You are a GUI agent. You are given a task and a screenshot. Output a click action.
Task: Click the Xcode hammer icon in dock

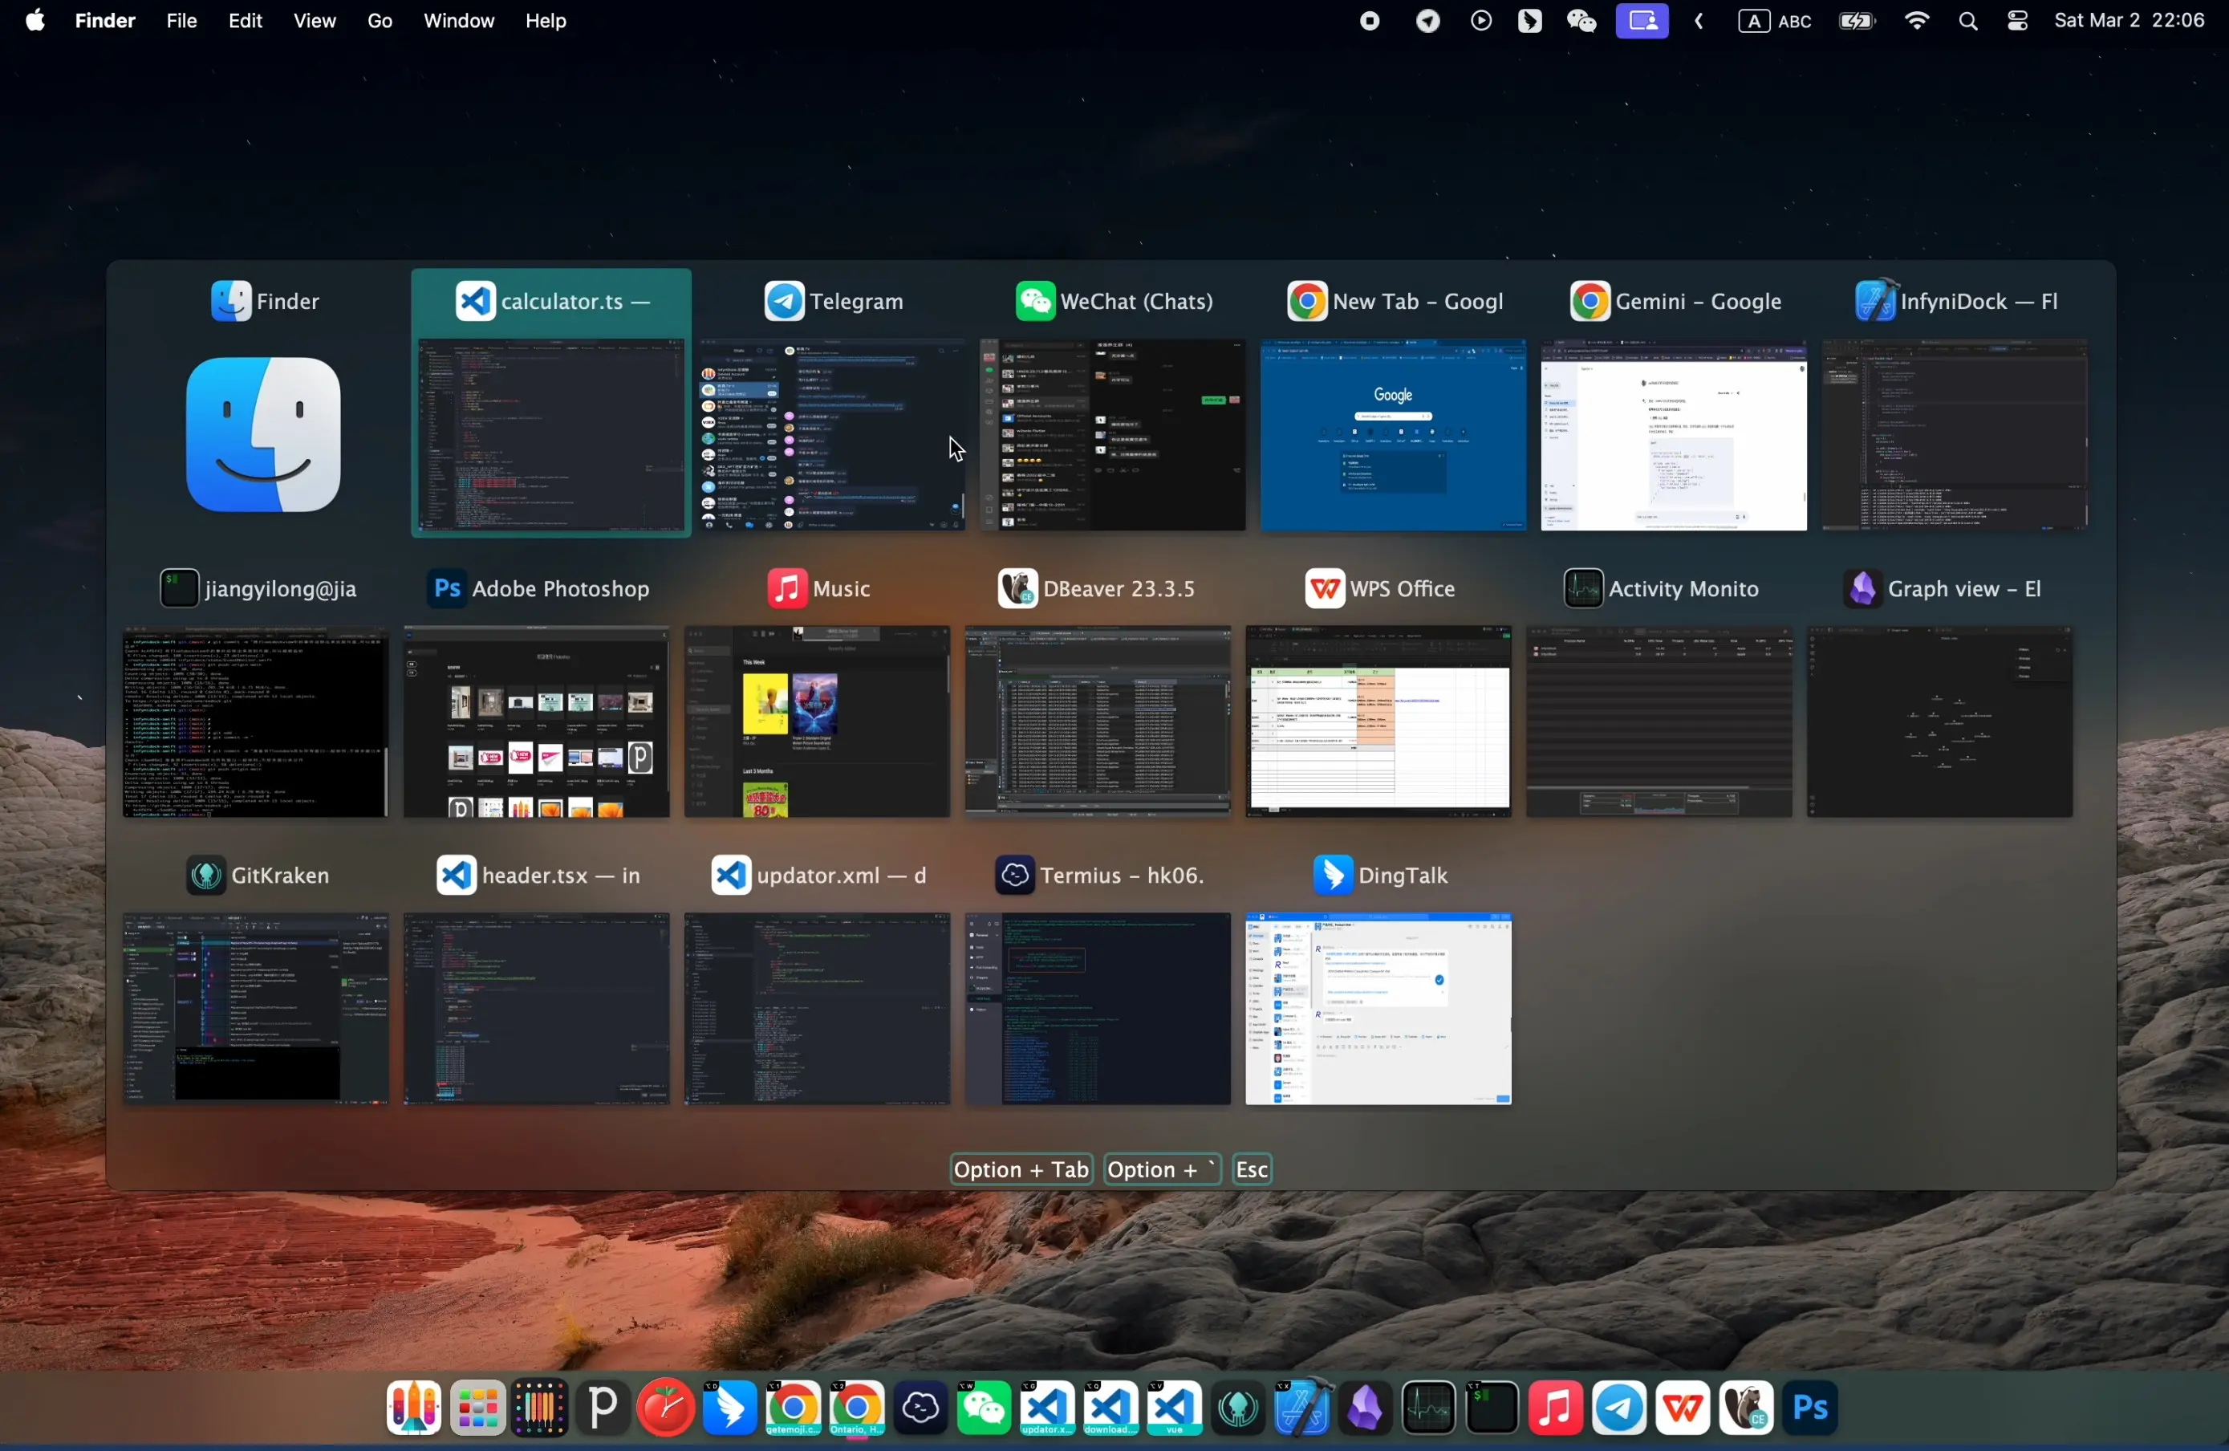click(x=1301, y=1408)
